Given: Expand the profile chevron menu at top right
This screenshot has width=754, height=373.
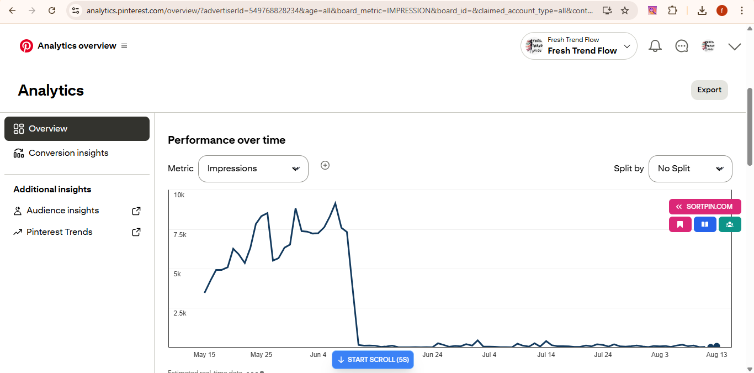Looking at the screenshot, I should click(x=734, y=46).
